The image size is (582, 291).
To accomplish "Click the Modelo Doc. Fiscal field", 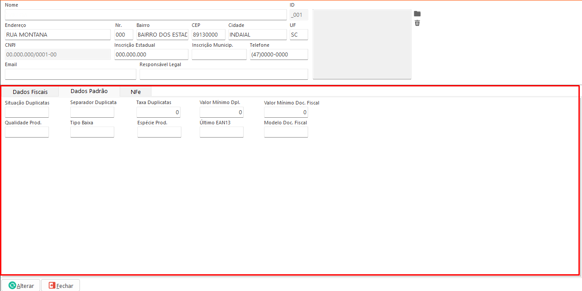I will [x=286, y=132].
